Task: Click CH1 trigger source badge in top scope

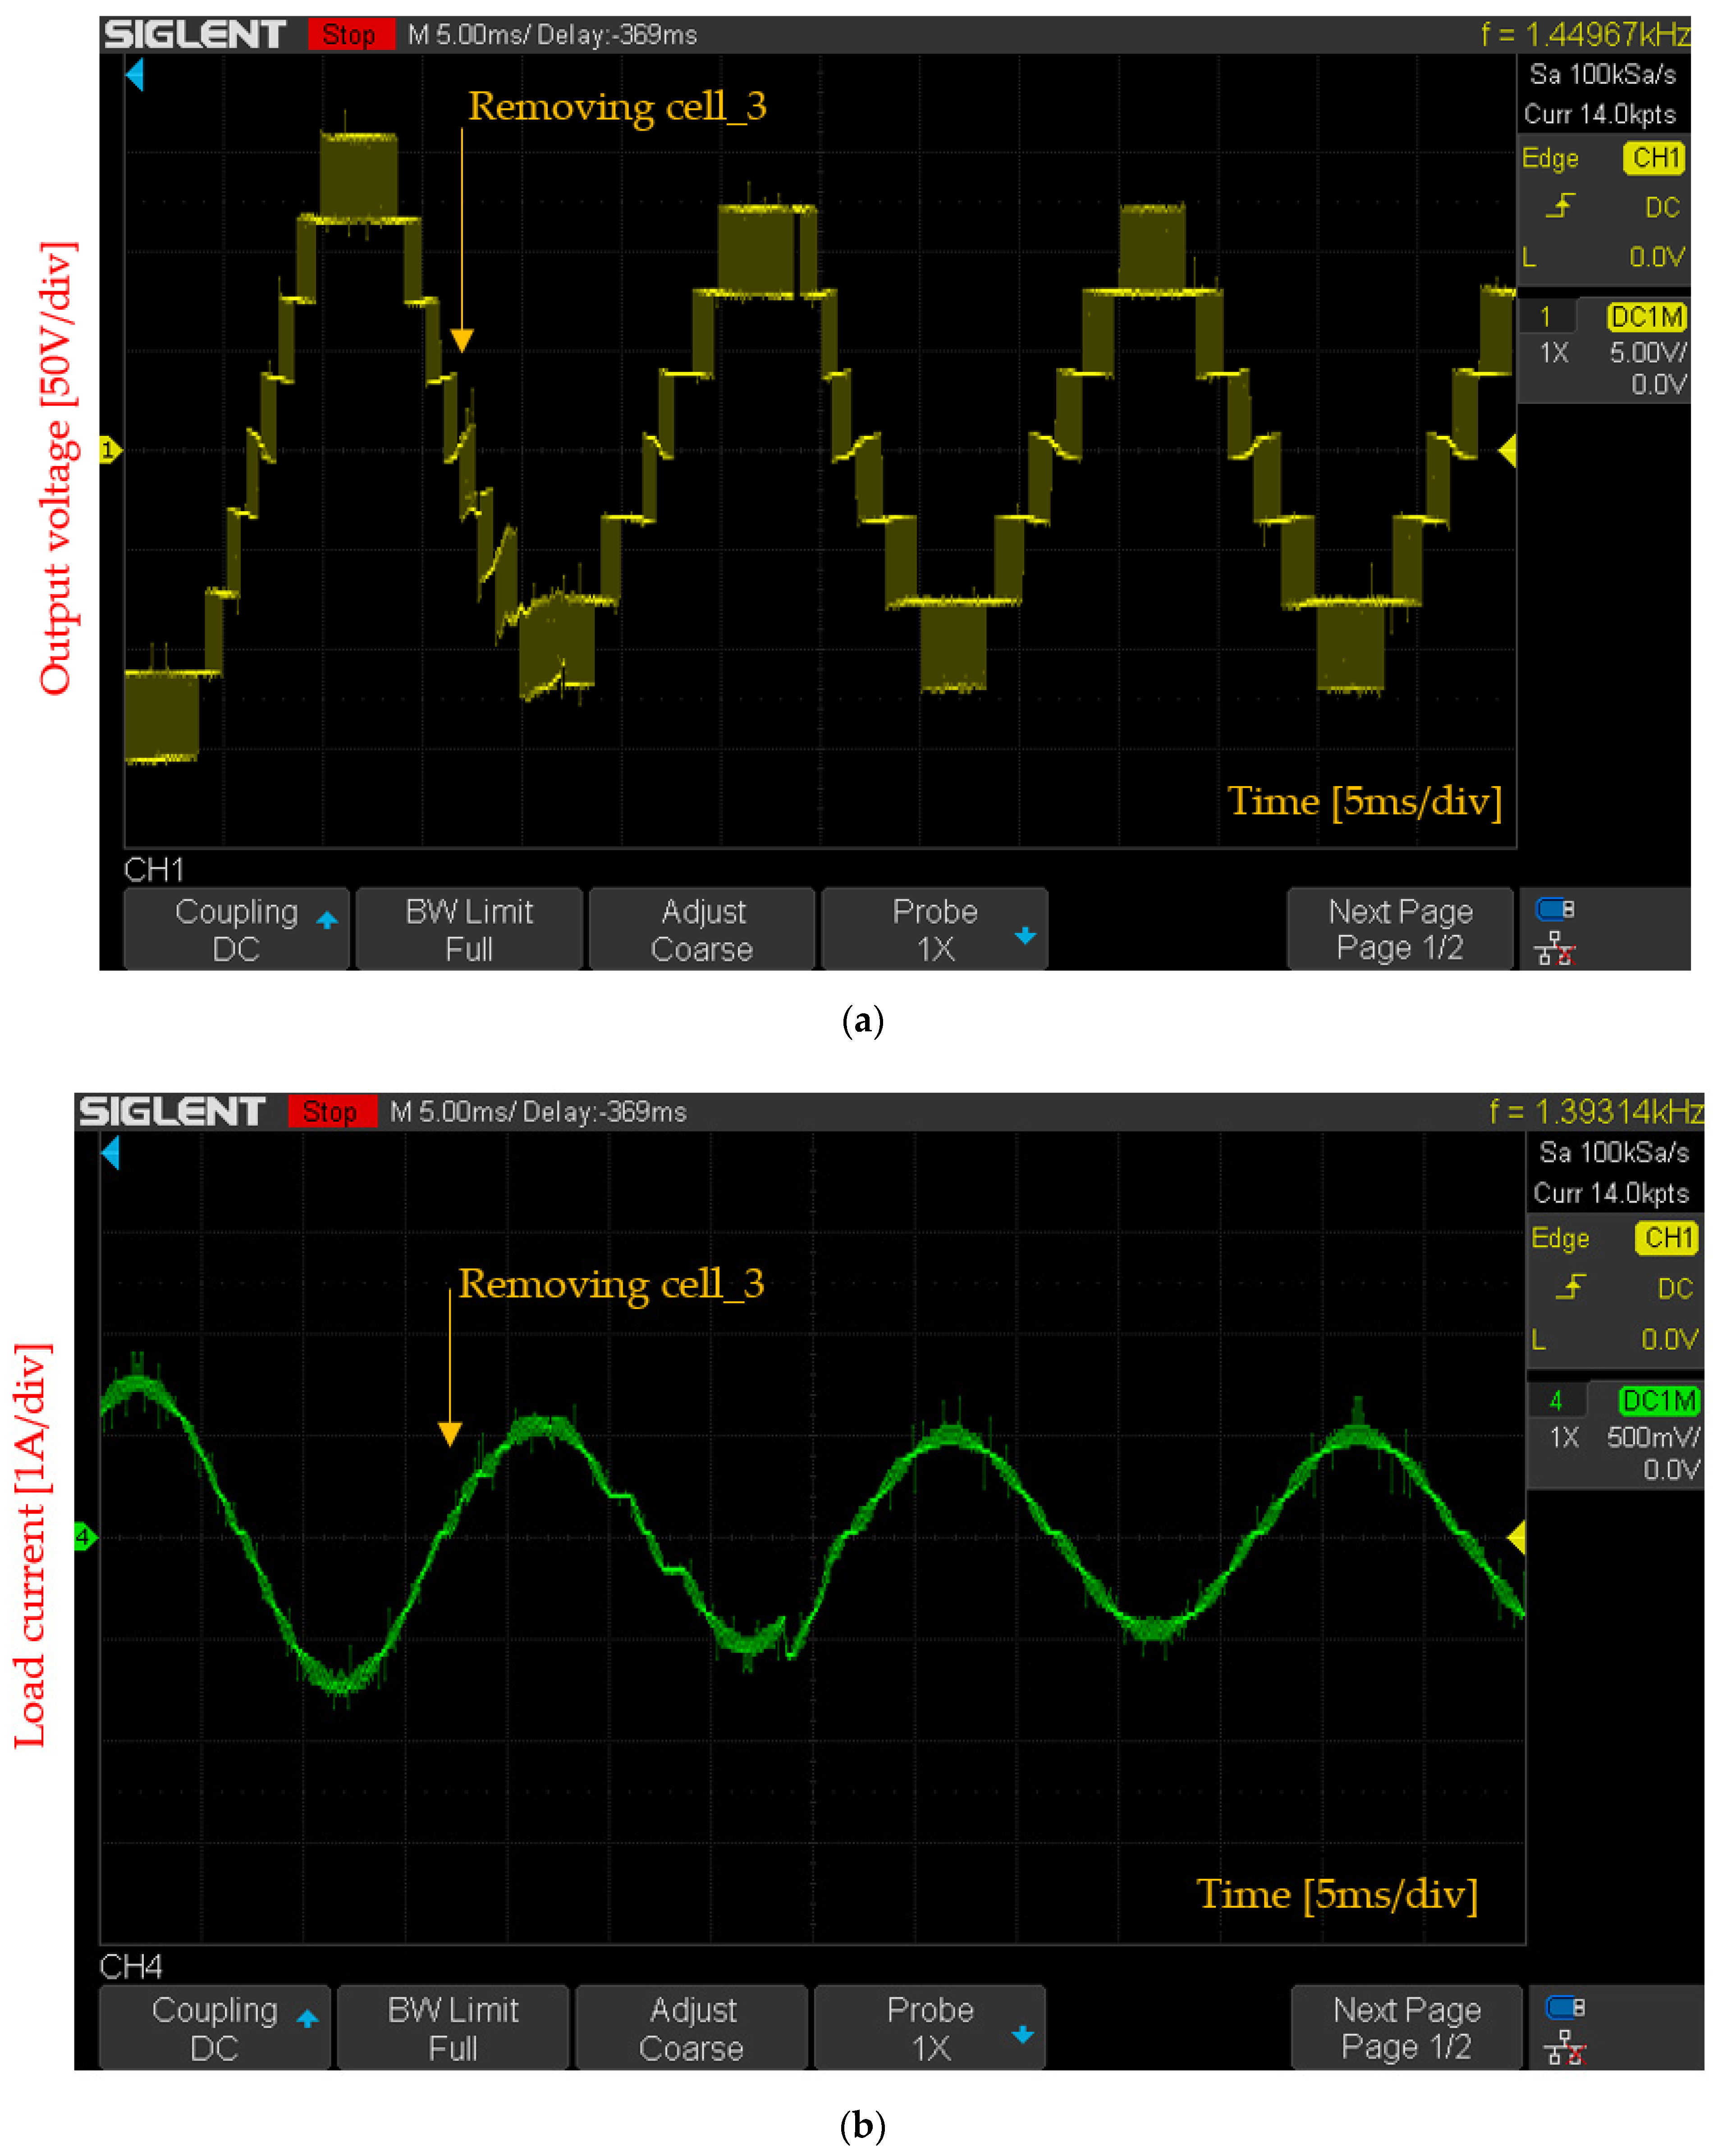Action: (1655, 158)
